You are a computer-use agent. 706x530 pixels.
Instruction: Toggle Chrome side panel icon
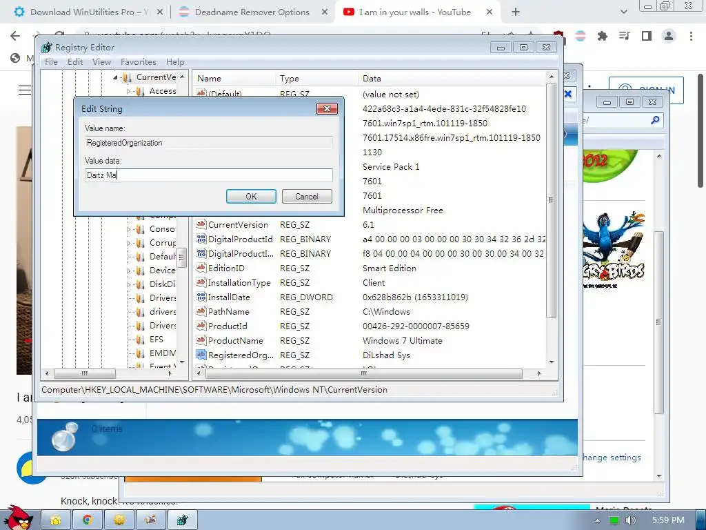(647, 36)
